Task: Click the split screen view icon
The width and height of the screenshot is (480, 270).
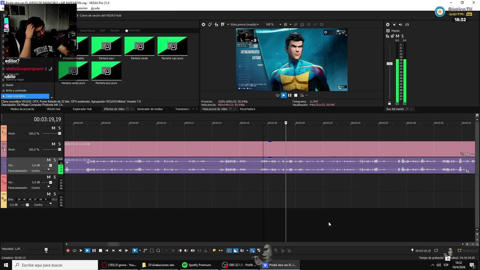Action: (223, 24)
